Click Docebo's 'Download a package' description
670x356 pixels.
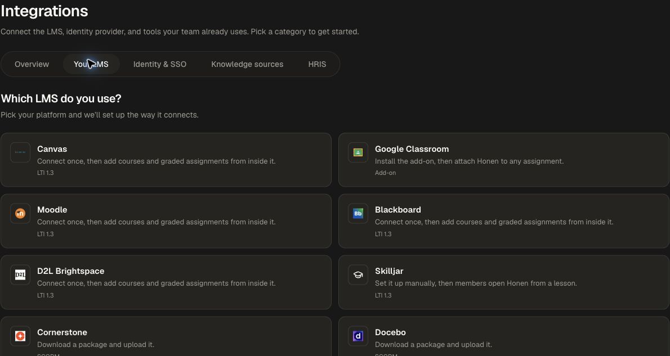coord(434,345)
